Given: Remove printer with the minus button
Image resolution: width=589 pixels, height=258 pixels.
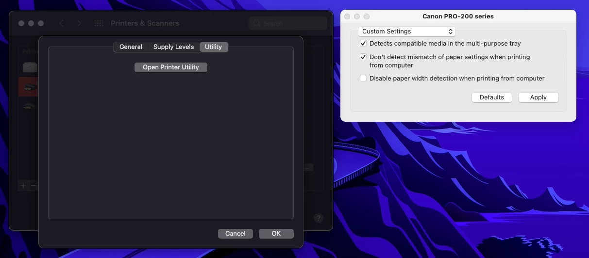Looking at the screenshot, I should [x=34, y=185].
